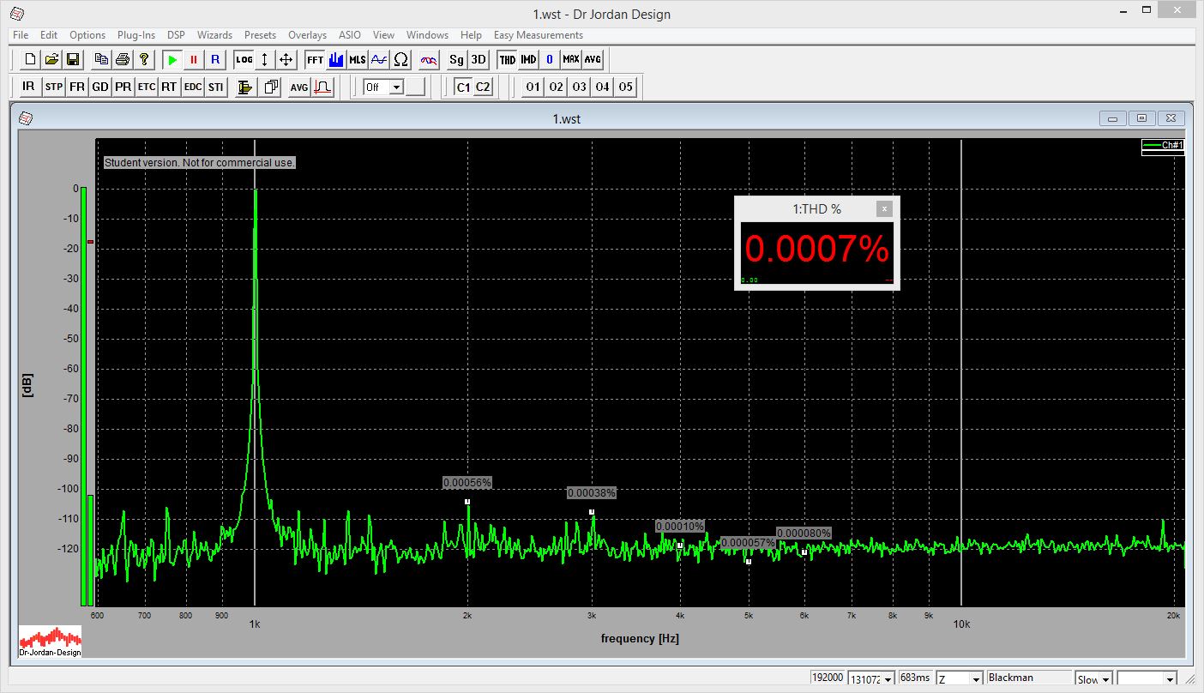The width and height of the screenshot is (1204, 693).
Task: Select overlay O1
Action: tap(533, 87)
